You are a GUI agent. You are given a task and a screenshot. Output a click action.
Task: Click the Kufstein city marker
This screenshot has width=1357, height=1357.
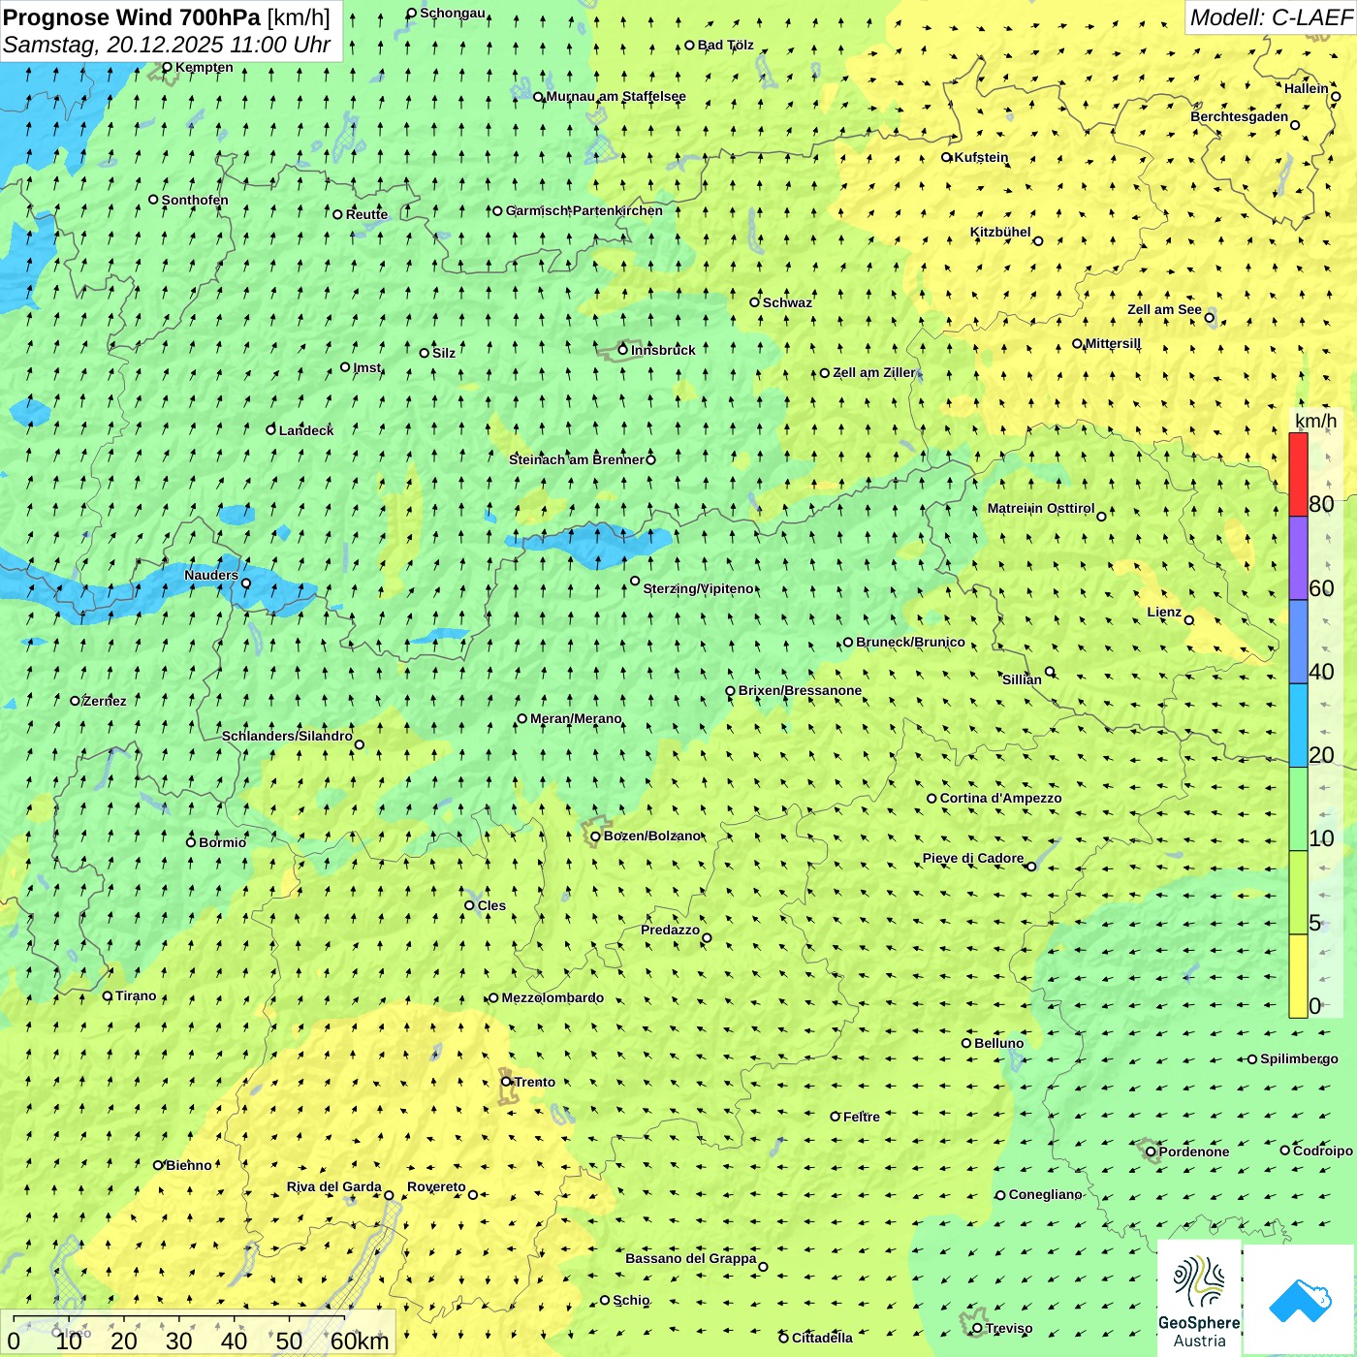tap(947, 157)
